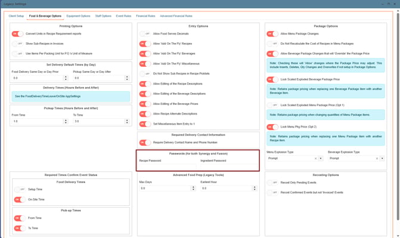Click the Ingredient Password field
This screenshot has width=400, height=238.
(229, 166)
